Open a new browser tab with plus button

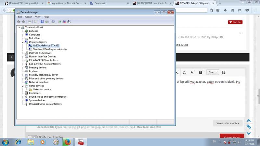click(220, 3)
